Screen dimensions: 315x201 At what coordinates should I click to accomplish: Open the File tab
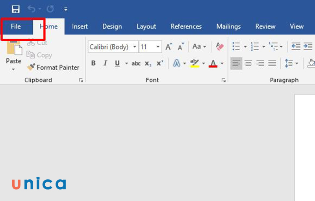(x=16, y=26)
